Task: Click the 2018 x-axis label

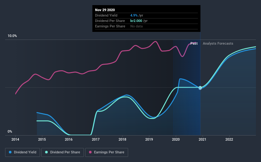Action: (x=122, y=139)
